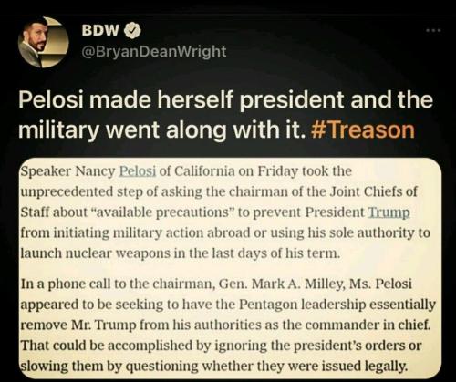
Task: Click the tweet line "military went along with it."
Action: click(x=162, y=129)
